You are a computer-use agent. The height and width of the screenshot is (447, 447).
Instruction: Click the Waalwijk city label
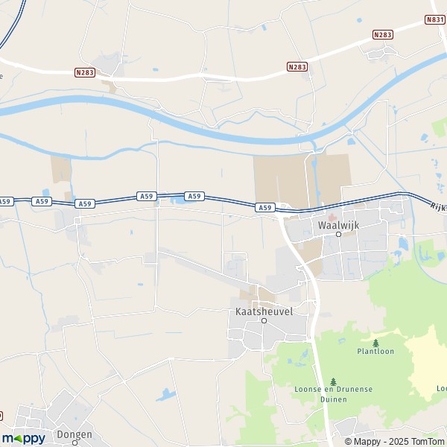(x=338, y=225)
